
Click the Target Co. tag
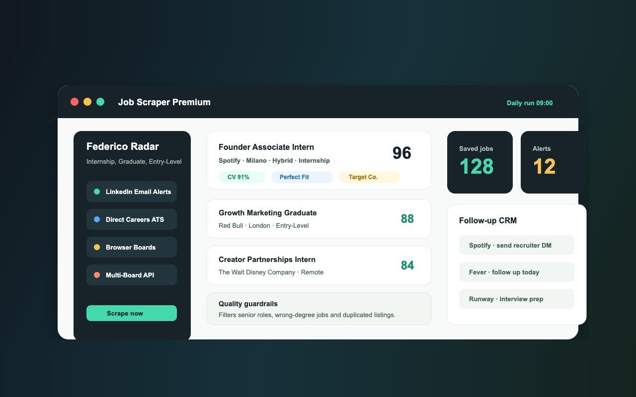pyautogui.click(x=369, y=177)
